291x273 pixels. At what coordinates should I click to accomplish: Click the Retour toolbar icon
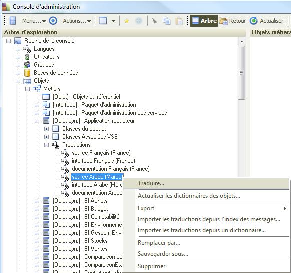(x=223, y=21)
